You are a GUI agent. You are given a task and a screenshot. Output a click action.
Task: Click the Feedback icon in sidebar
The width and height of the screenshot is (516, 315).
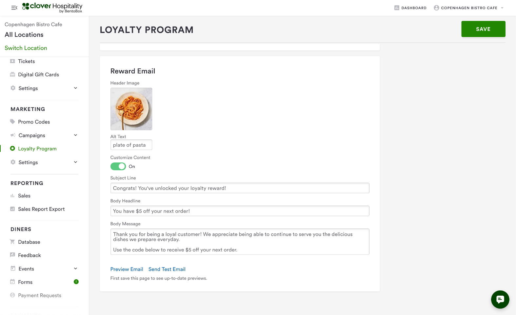[13, 255]
